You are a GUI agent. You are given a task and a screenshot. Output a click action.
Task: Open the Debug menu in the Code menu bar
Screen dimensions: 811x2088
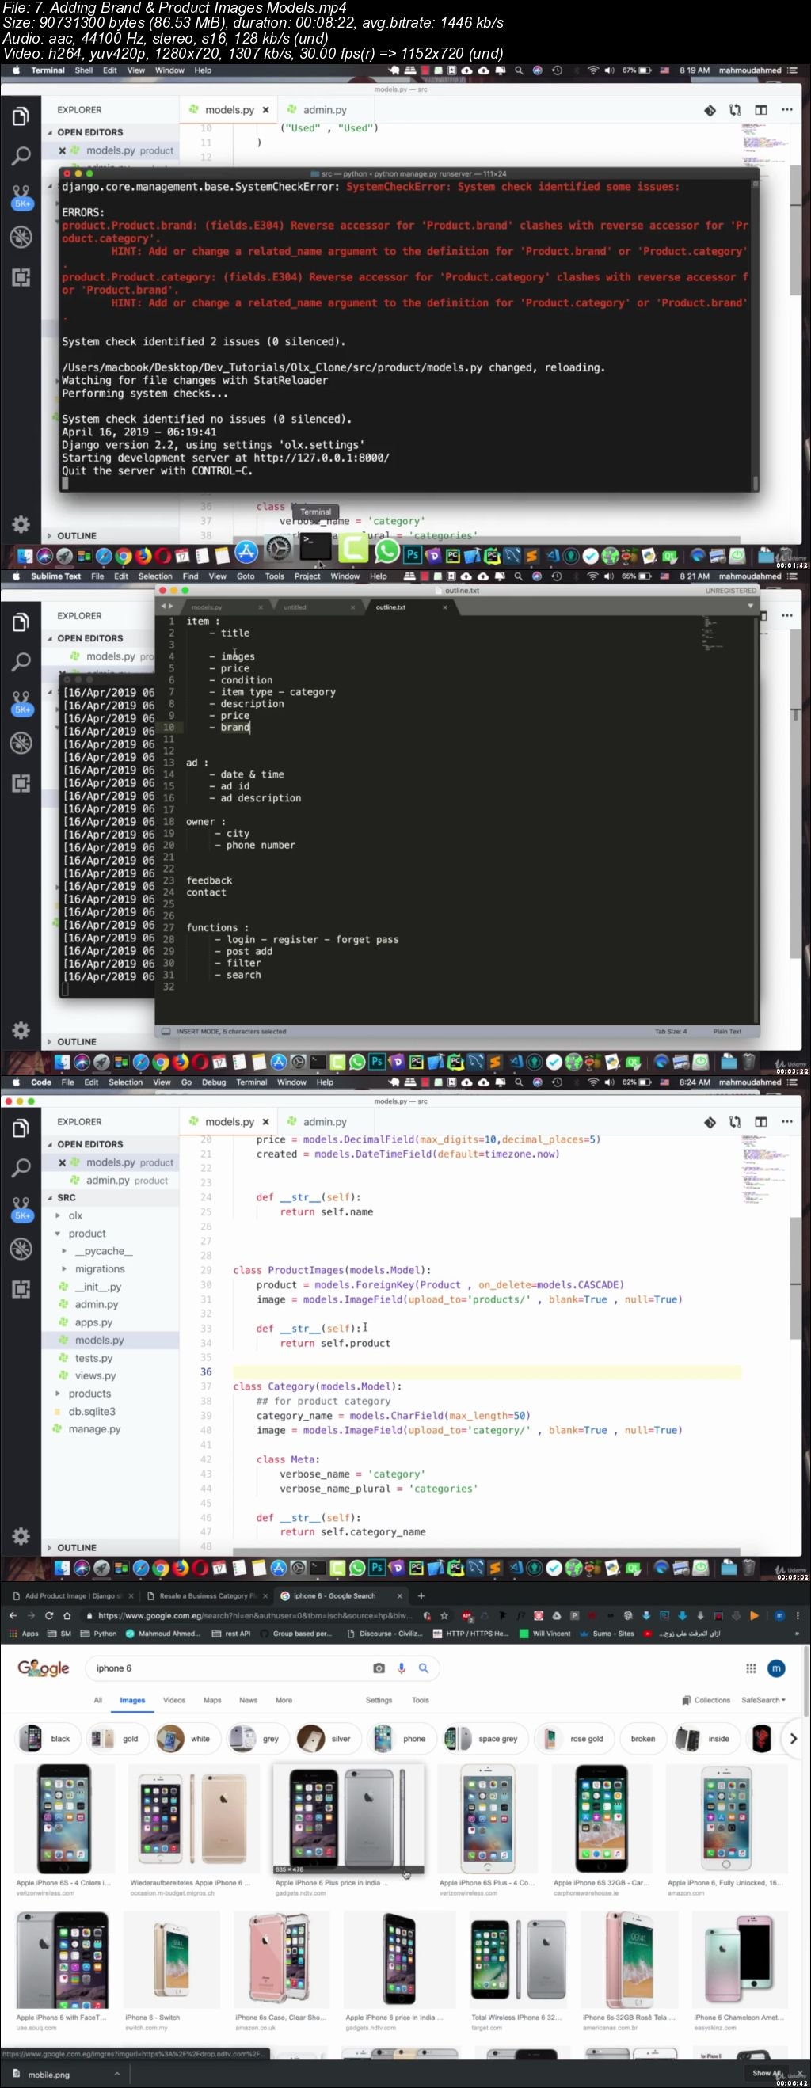(214, 1082)
